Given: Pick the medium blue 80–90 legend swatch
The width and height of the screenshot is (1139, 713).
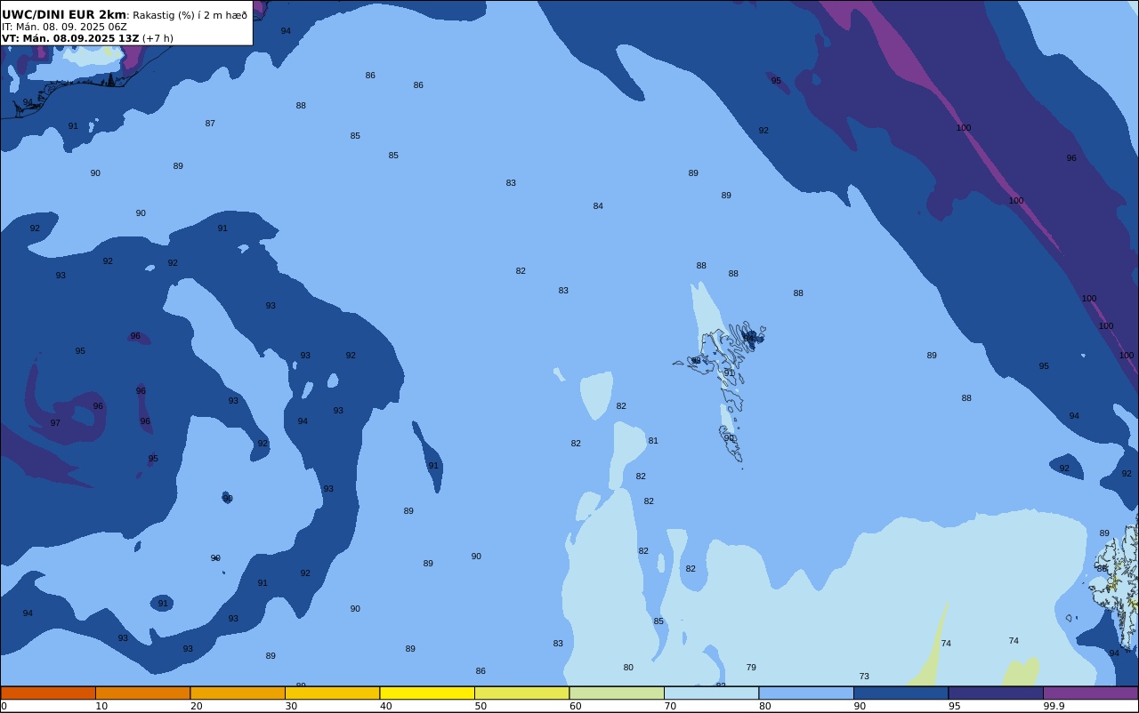Looking at the screenshot, I should tap(806, 693).
